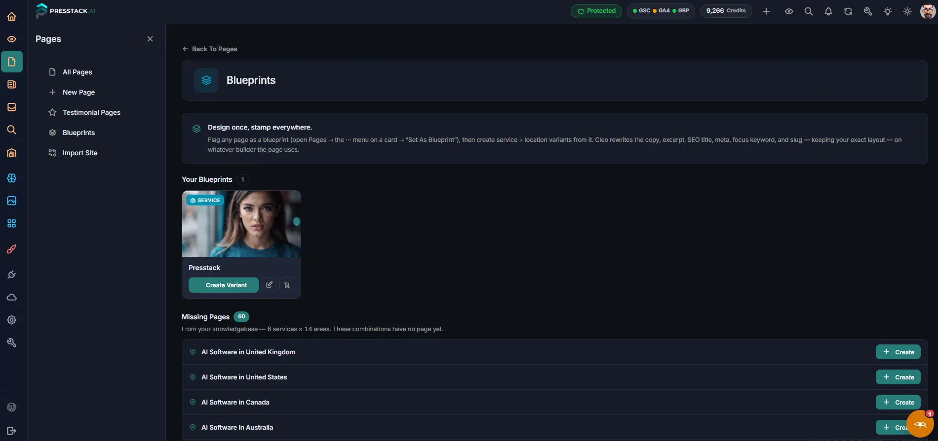
Task: Create page for AI Software in United Kingdom
Action: (x=898, y=352)
